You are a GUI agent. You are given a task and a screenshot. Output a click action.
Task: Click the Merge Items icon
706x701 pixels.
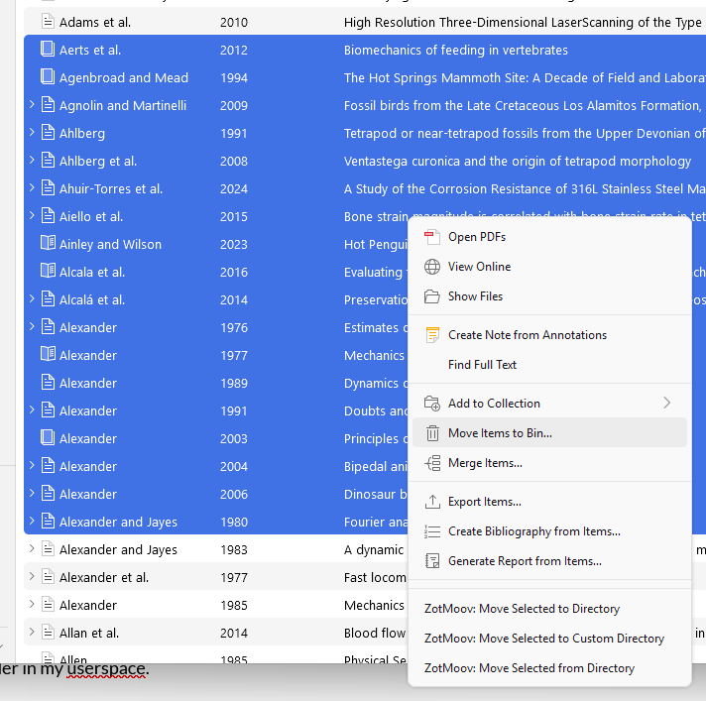point(431,463)
